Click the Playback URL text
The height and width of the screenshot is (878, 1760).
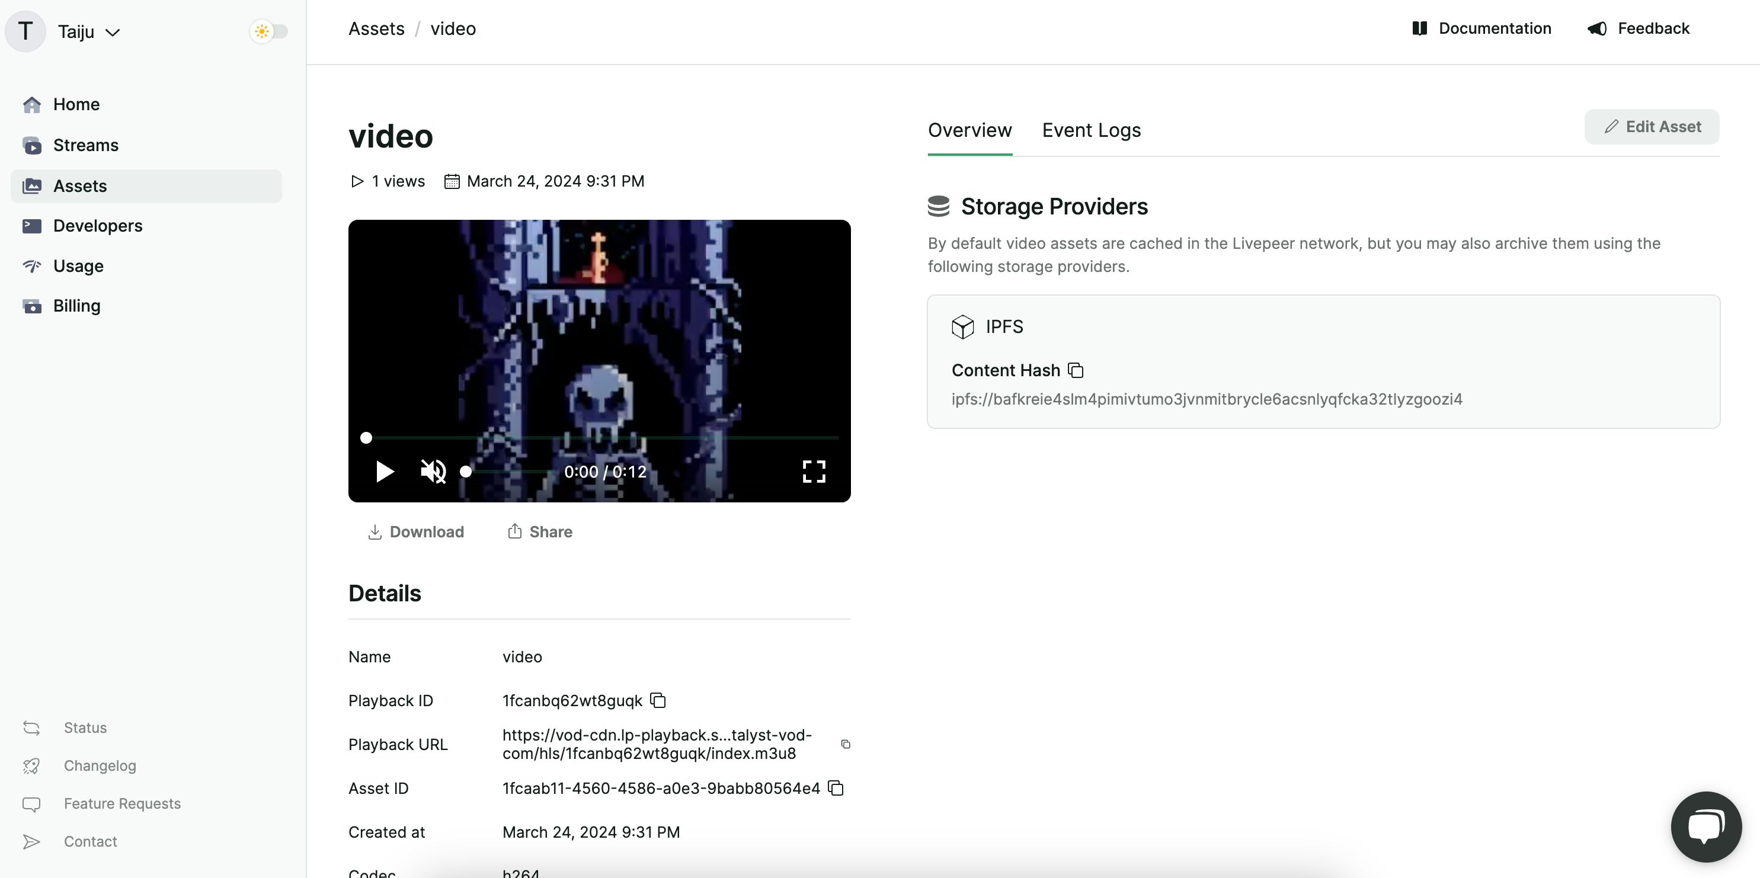tap(657, 744)
